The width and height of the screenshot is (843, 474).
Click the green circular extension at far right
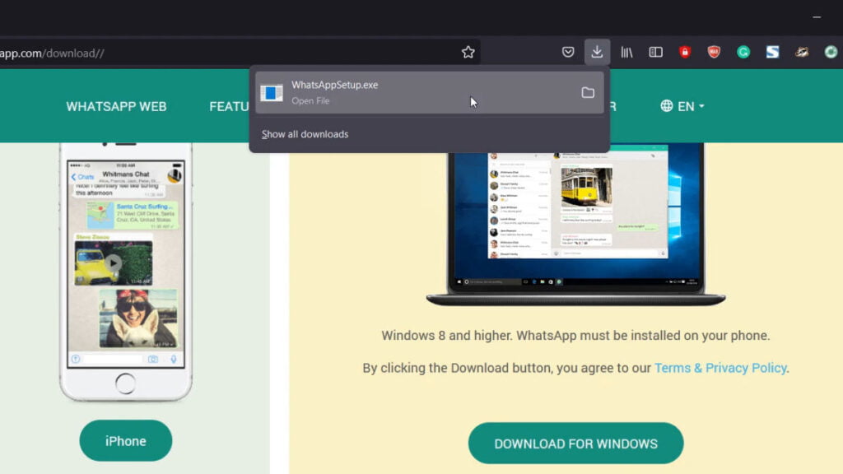tap(831, 53)
